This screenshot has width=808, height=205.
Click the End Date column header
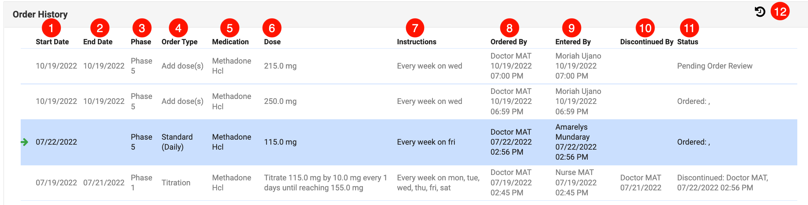click(98, 42)
